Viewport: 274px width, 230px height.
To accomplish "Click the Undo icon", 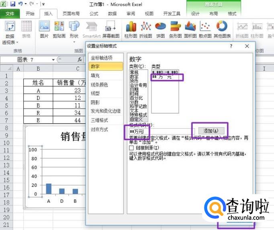I will coord(20,4).
